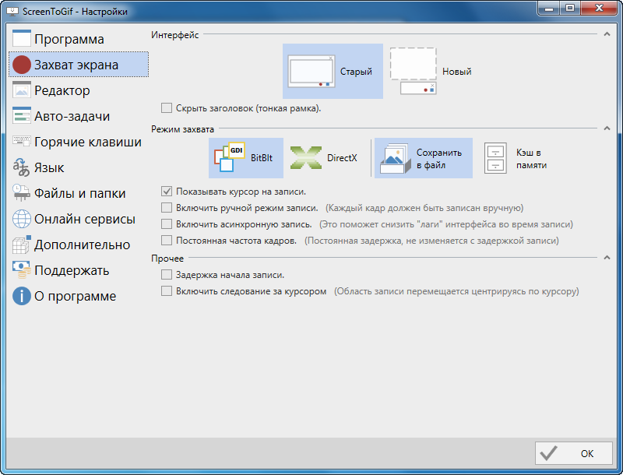Click the red record icon for Захват экрана

point(22,65)
